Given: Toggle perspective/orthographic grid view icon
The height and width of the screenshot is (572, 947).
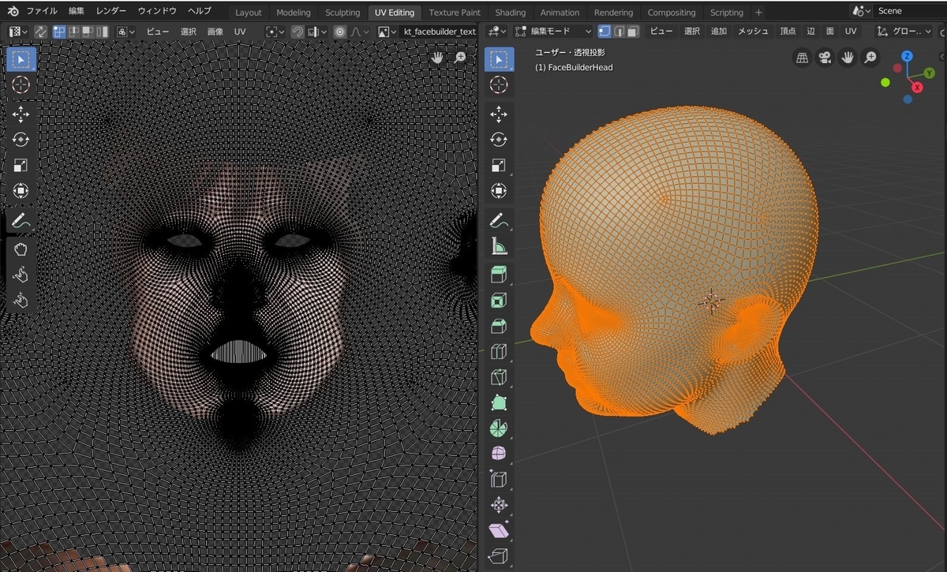Looking at the screenshot, I should [x=802, y=58].
